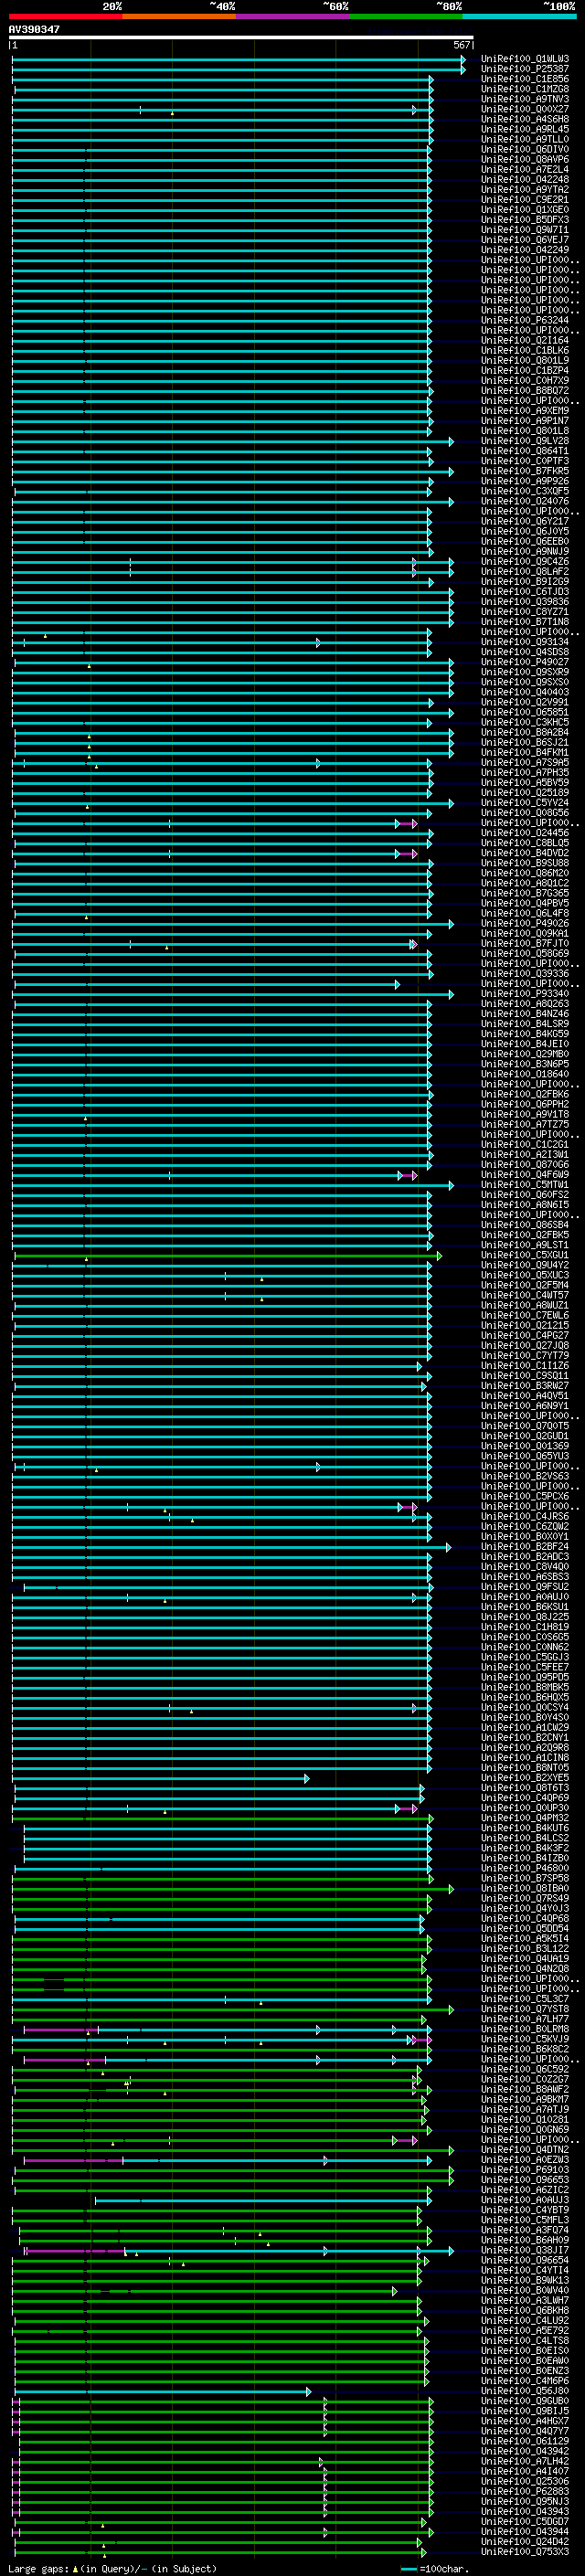This screenshot has width=585, height=2576.
Task: Click hit label UniRef100_Q00X27
Action: (524, 109)
